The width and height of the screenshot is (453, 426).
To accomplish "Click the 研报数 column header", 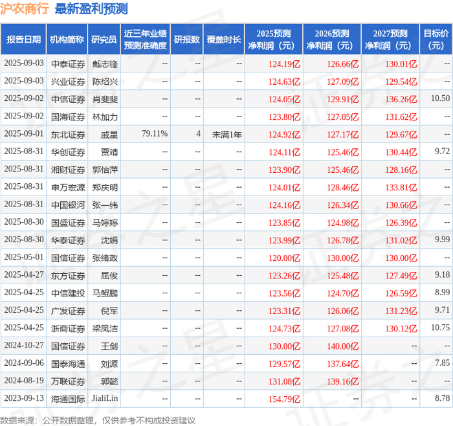I will [x=186, y=39].
